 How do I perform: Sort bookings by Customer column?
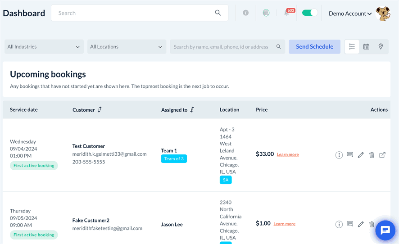click(100, 109)
